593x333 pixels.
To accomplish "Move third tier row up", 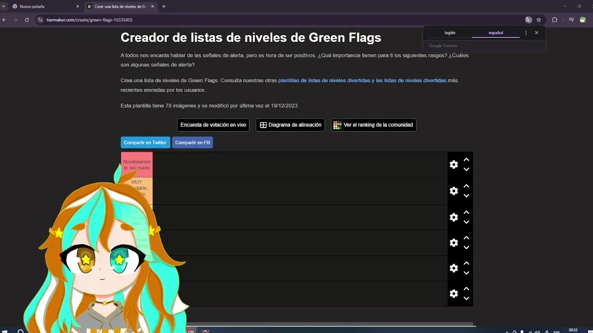I will [x=467, y=212].
